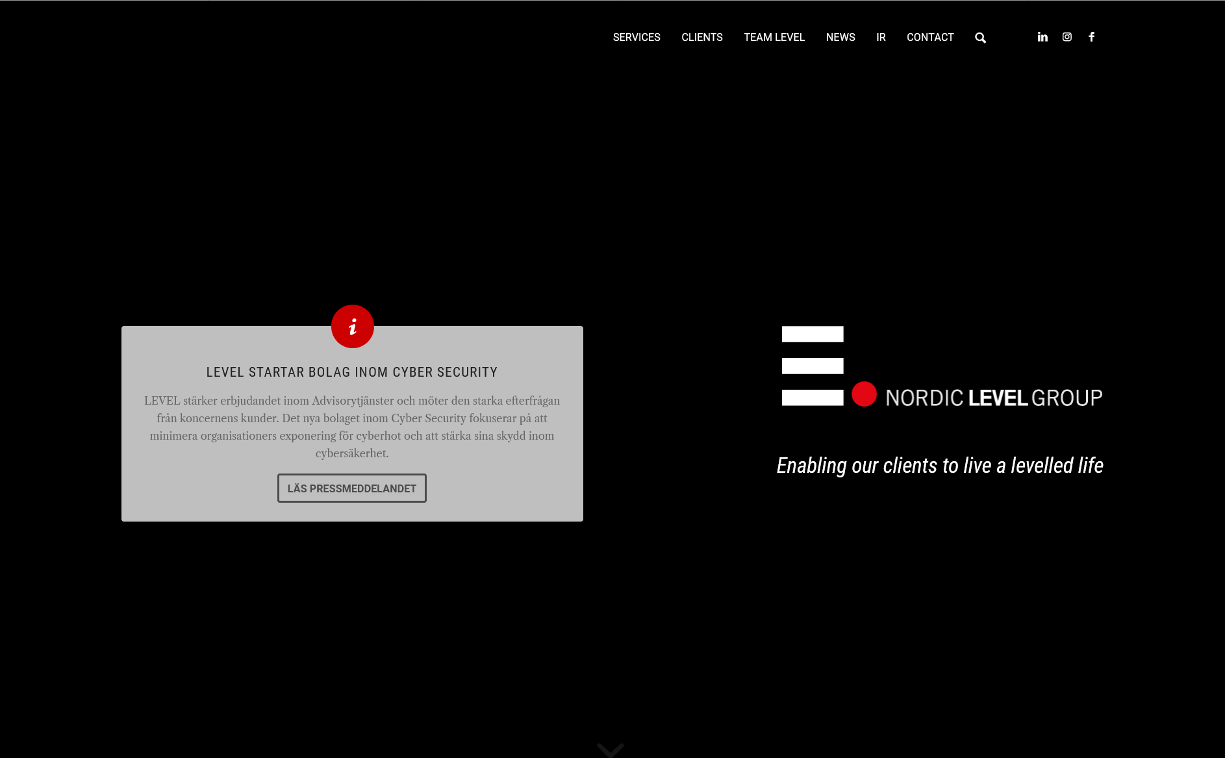Click the LÄS PRESSMEDDELANDET button
This screenshot has height=758, width=1225.
click(x=351, y=488)
